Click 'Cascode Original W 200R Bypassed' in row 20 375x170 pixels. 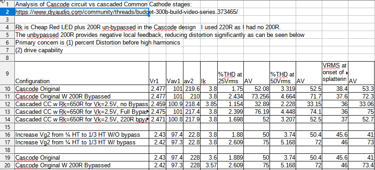(x=82, y=165)
